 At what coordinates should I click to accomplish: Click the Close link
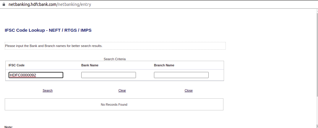coord(189,90)
